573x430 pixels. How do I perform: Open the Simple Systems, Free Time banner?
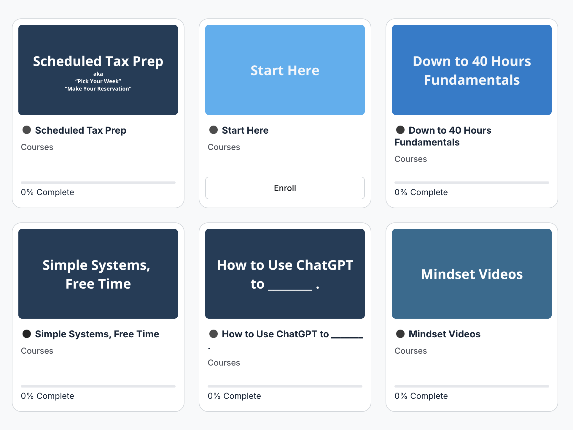pyautogui.click(x=98, y=274)
